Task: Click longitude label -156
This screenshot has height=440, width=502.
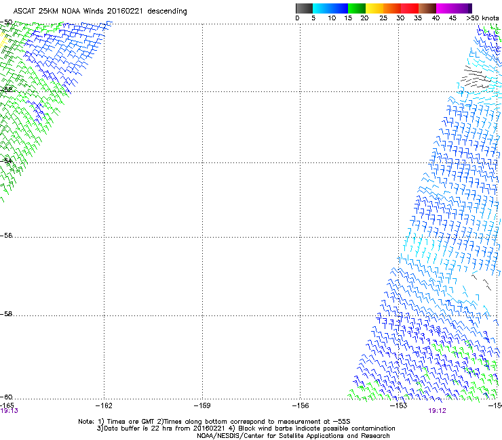Action: (301, 405)
